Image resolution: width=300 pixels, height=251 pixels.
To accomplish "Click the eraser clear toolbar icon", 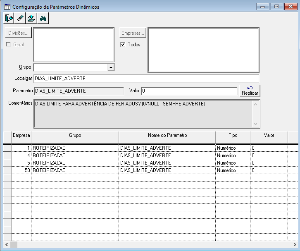I will pyautogui.click(x=20, y=18).
